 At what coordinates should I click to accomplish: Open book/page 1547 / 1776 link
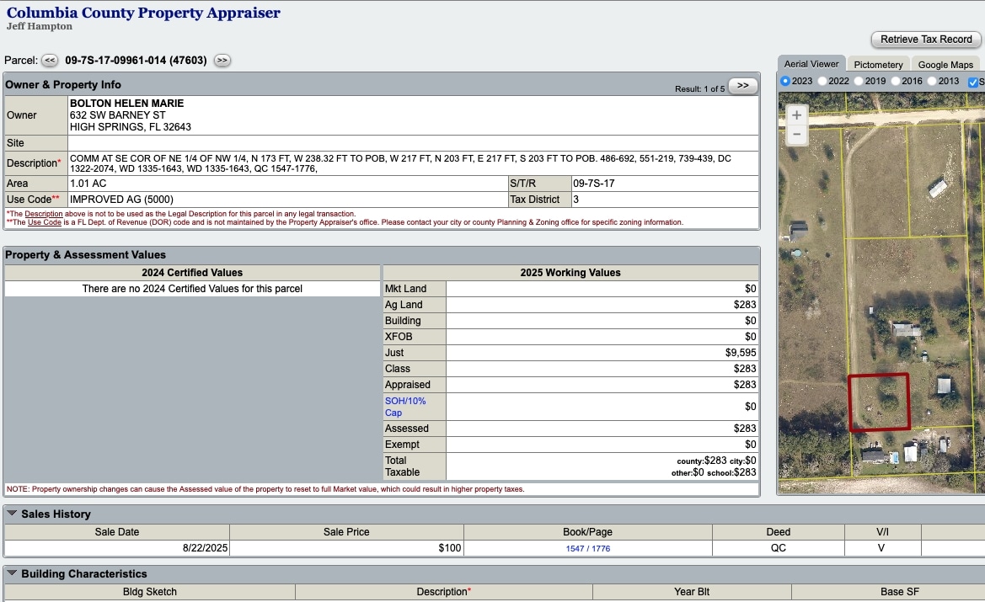click(x=587, y=549)
